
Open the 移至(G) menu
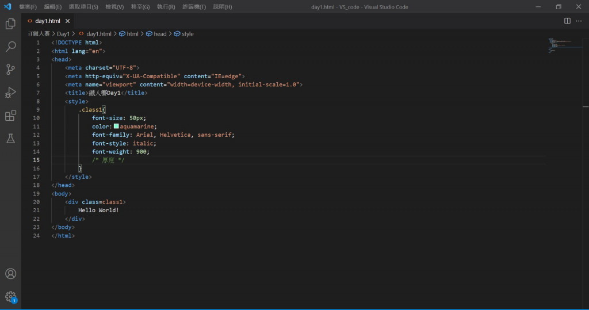[x=140, y=7]
